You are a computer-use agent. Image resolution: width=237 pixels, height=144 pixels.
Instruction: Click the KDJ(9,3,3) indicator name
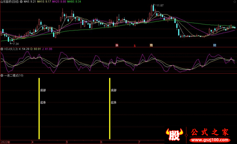coord(11,49)
